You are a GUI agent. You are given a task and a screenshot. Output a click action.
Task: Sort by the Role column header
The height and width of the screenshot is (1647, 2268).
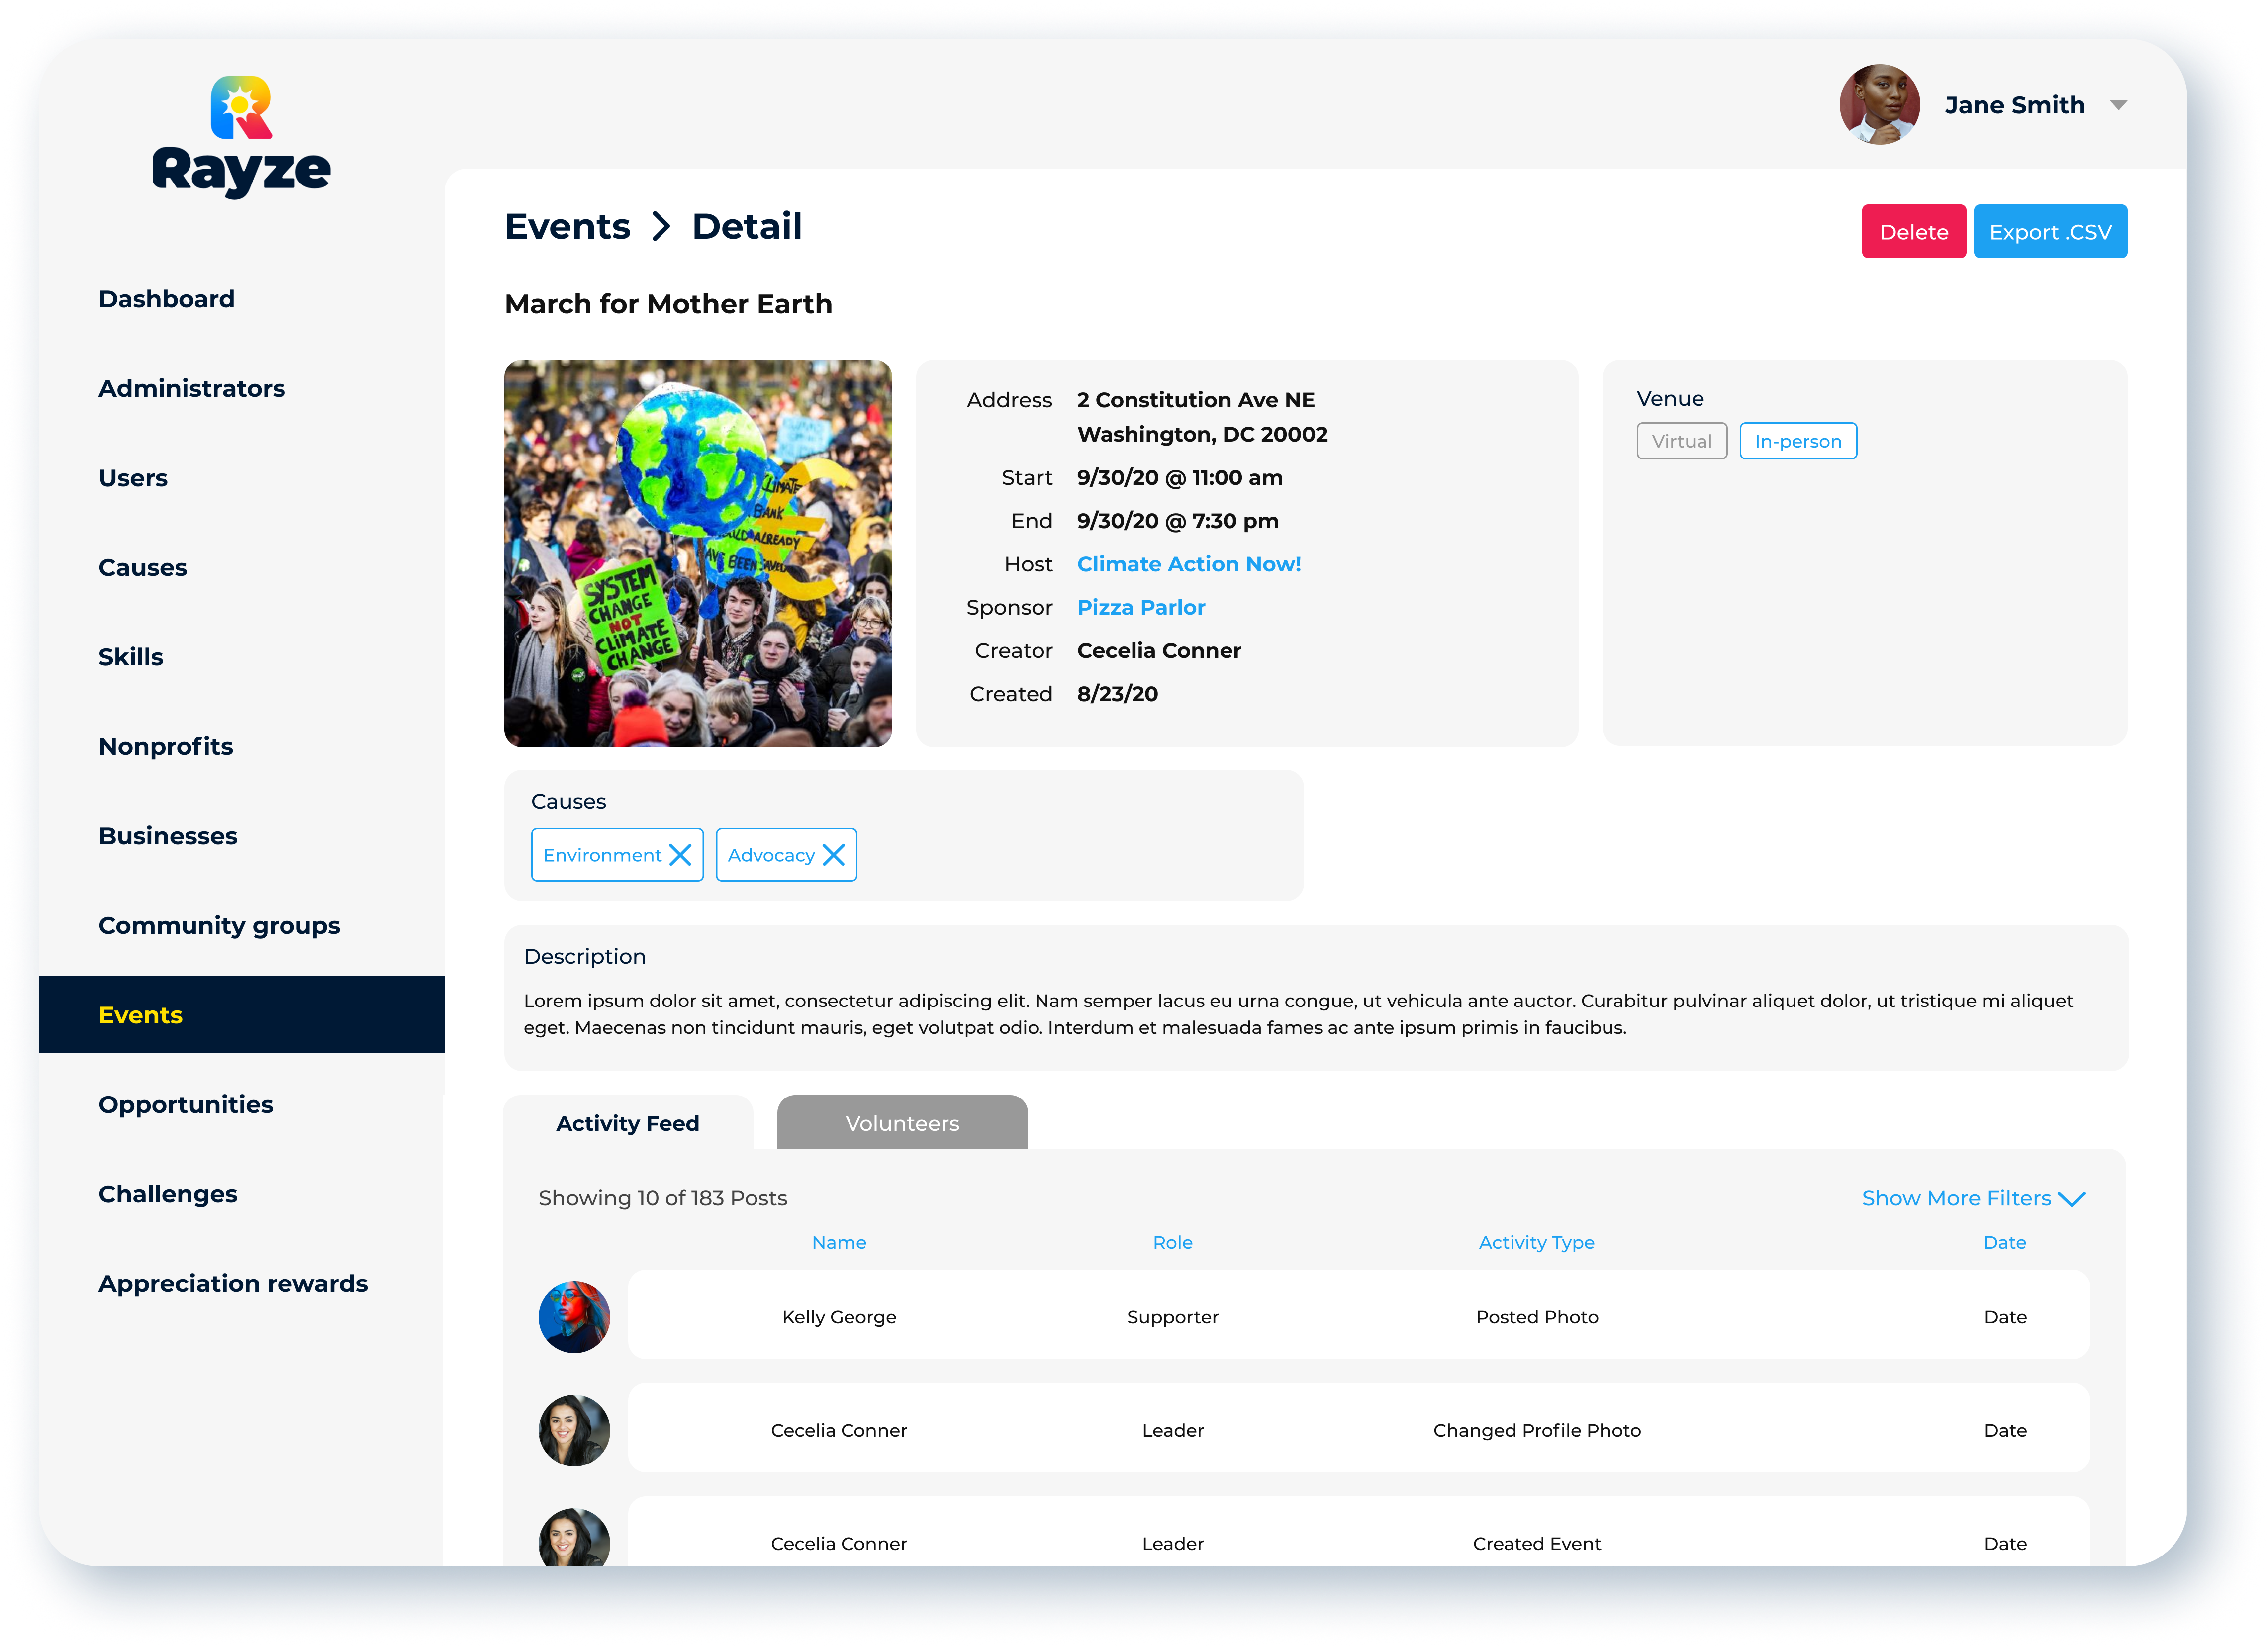(x=1173, y=1242)
